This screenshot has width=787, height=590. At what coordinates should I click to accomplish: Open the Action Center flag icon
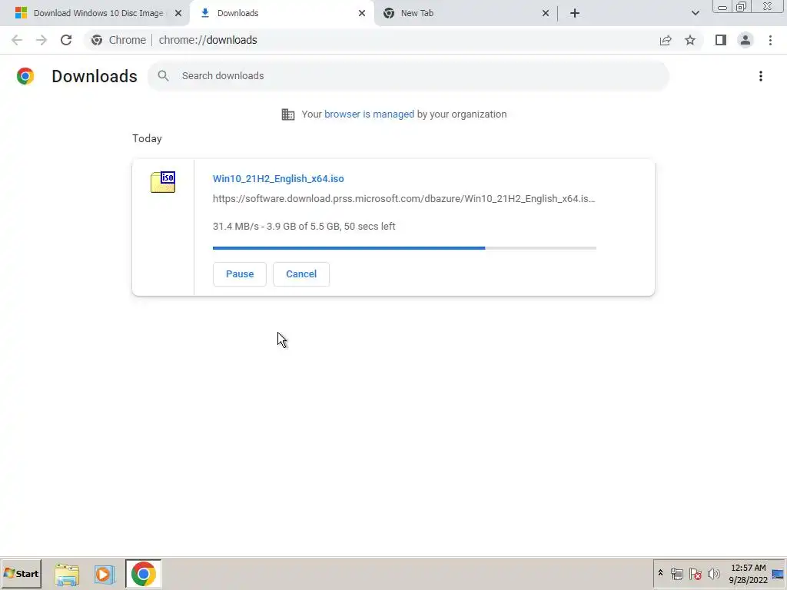695,573
